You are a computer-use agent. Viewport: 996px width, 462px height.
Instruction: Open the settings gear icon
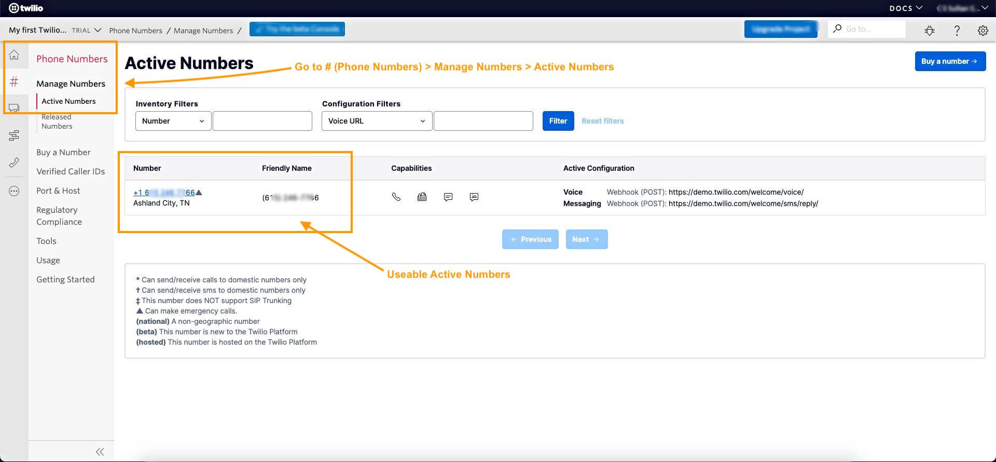tap(983, 30)
